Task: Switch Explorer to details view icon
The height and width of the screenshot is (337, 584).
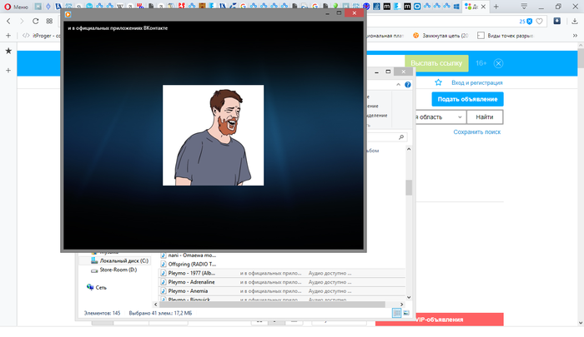Action: point(396,313)
